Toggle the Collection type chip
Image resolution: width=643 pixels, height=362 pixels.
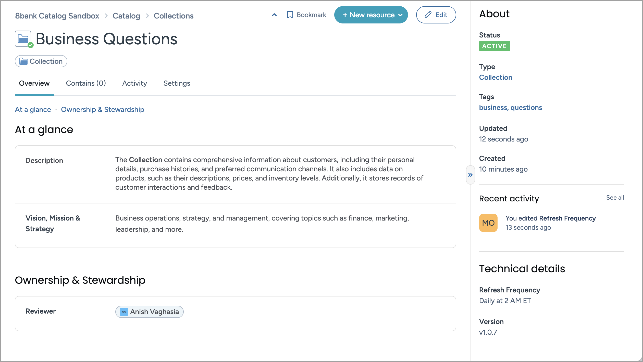pos(41,61)
